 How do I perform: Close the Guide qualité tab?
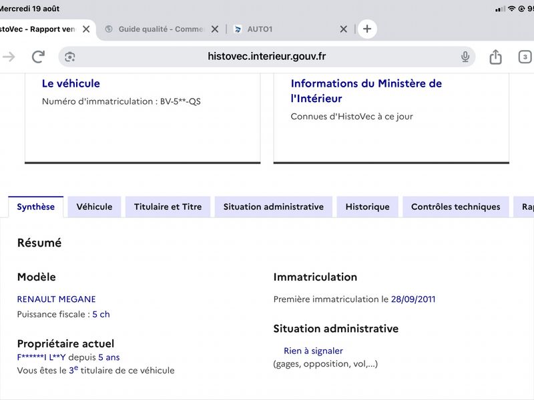pos(215,29)
